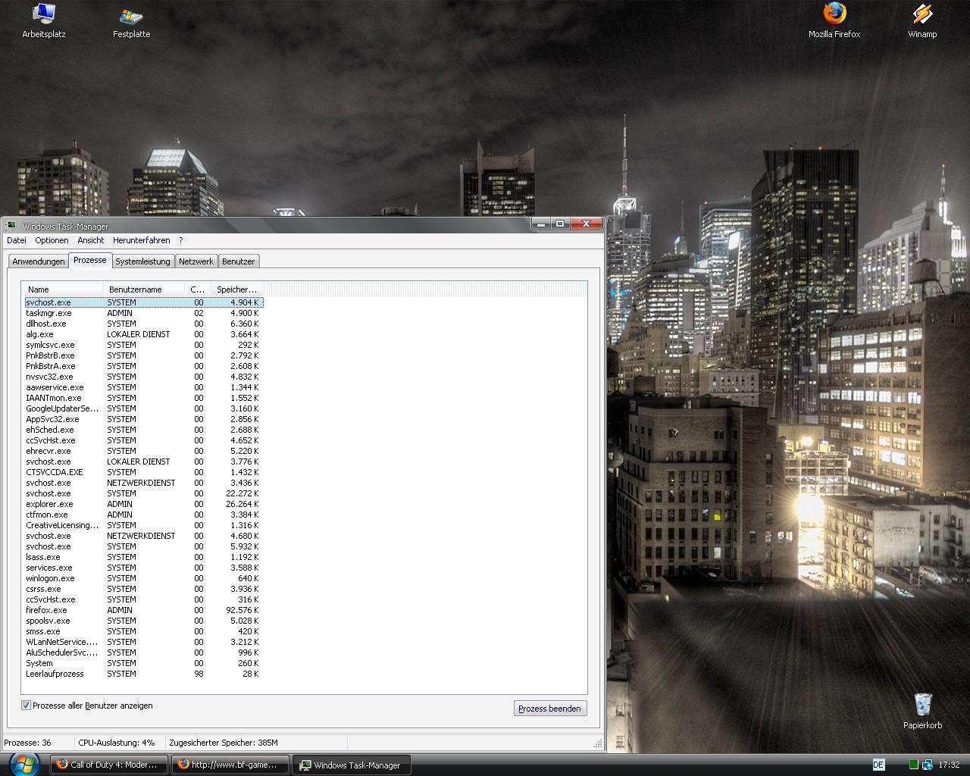Open the Ansicht menu
The image size is (970, 776).
[91, 240]
